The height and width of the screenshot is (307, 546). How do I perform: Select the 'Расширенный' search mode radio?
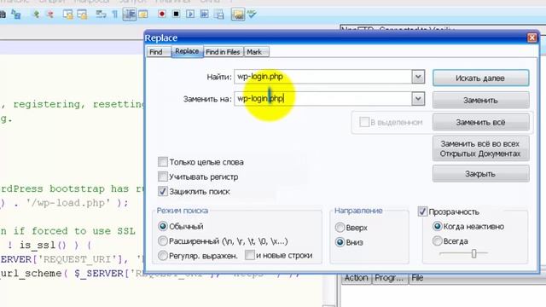[x=163, y=240]
